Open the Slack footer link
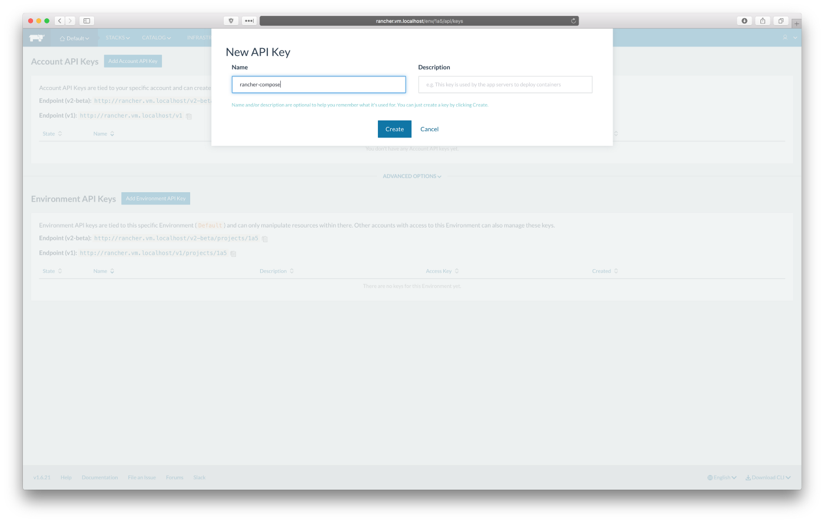The width and height of the screenshot is (824, 522). tap(200, 477)
